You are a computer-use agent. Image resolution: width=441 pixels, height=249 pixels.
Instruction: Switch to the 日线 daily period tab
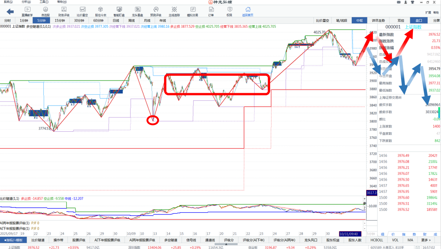[x=116, y=20]
